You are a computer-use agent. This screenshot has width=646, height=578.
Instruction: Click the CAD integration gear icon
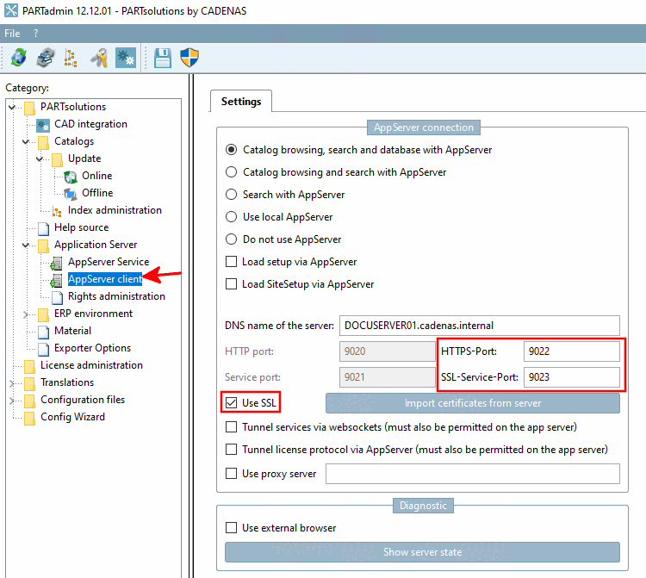coord(43,125)
